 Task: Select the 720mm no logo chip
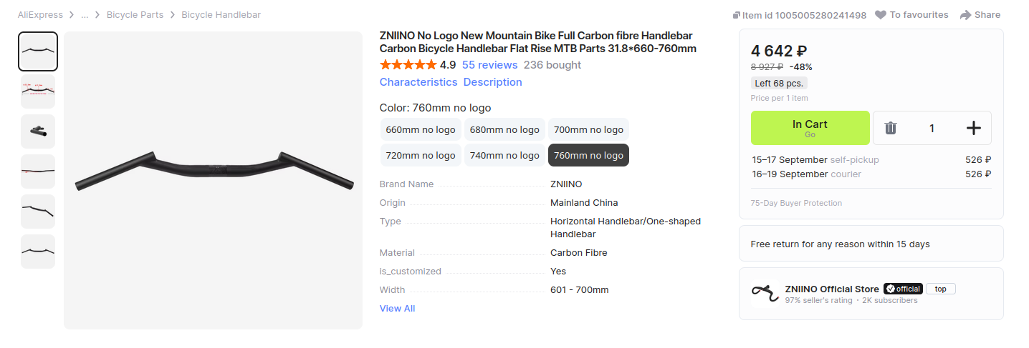421,156
